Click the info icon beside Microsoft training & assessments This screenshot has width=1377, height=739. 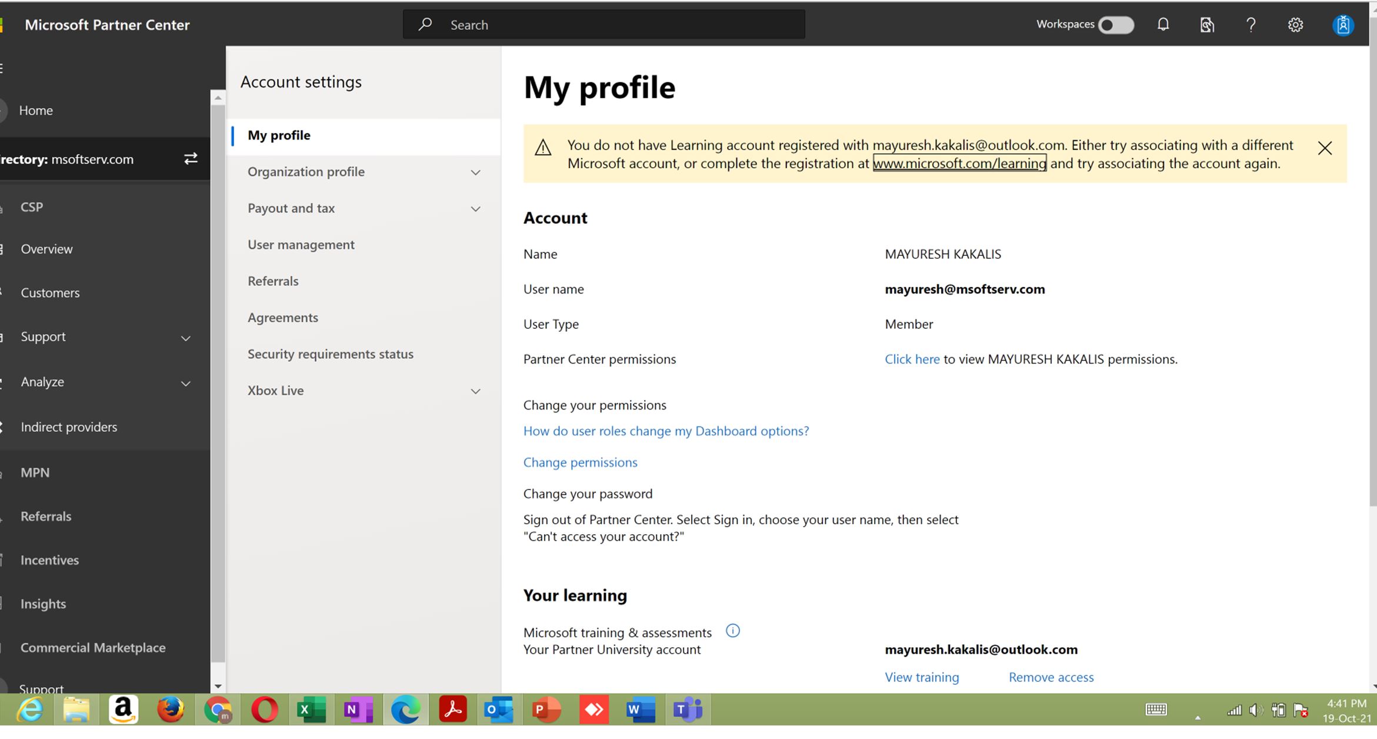(733, 630)
